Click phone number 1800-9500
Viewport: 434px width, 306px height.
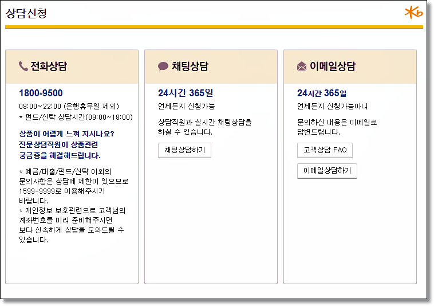41,93
